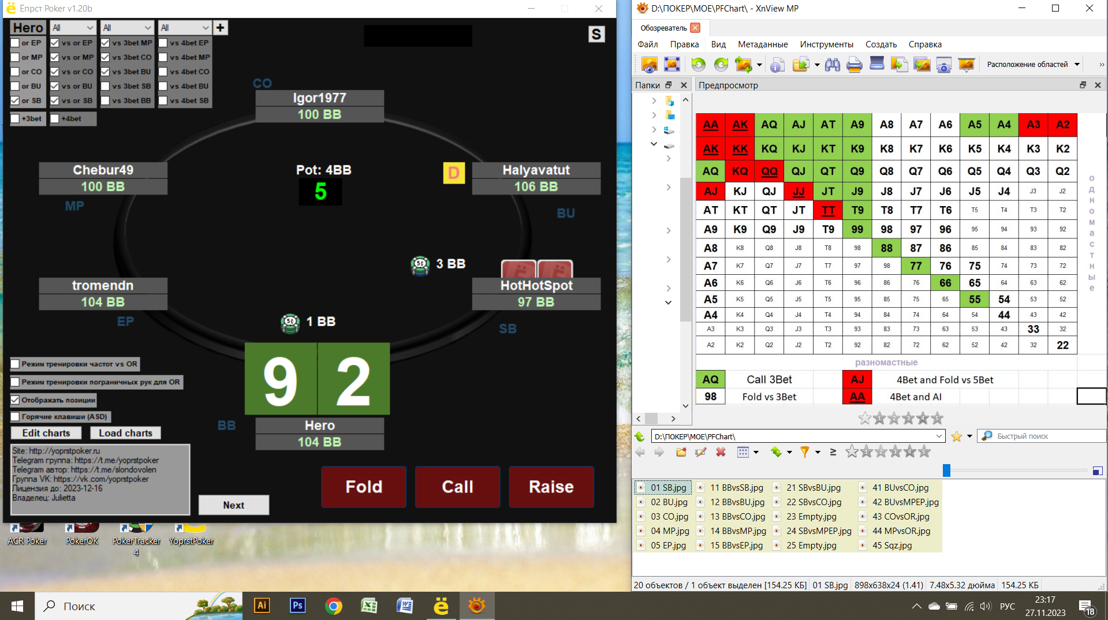Open 'Расположение областей' dropdown
1108x620 pixels.
(x=1033, y=65)
